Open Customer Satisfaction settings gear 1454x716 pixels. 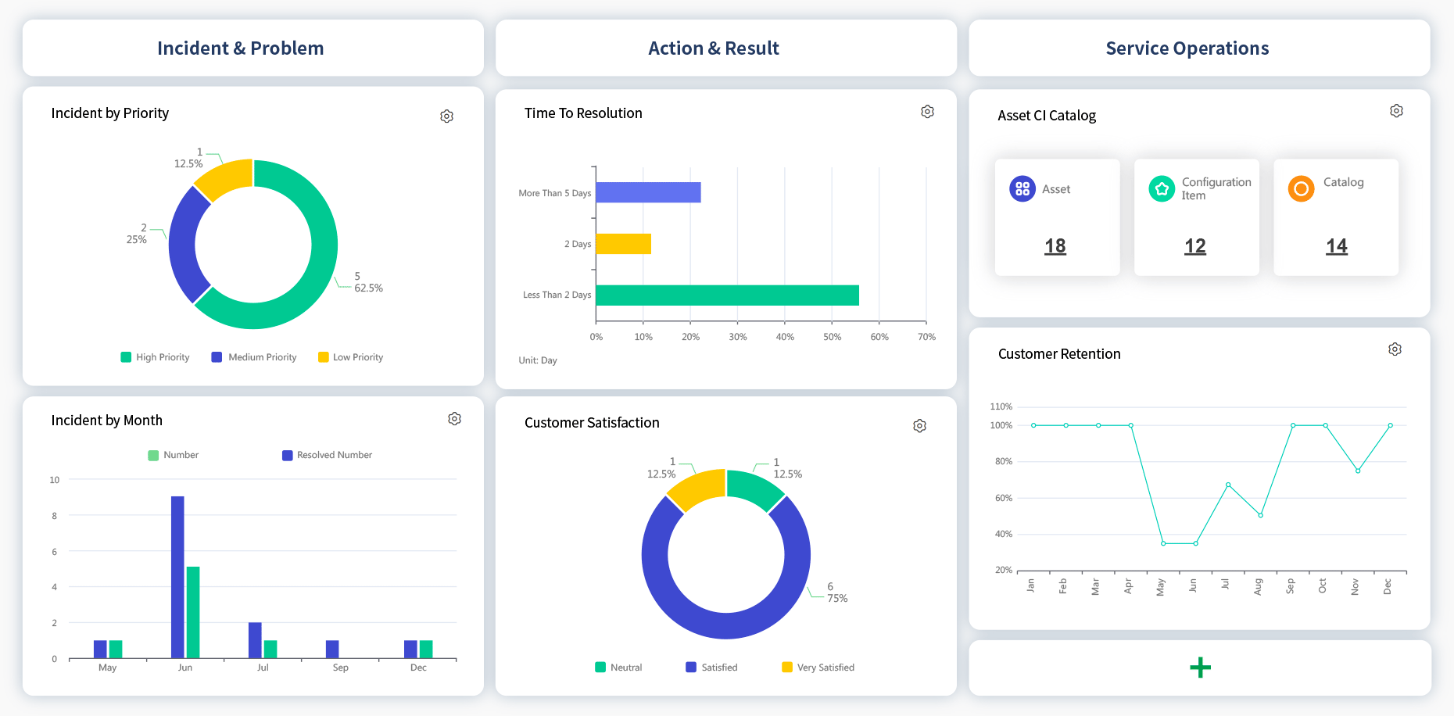(x=919, y=426)
